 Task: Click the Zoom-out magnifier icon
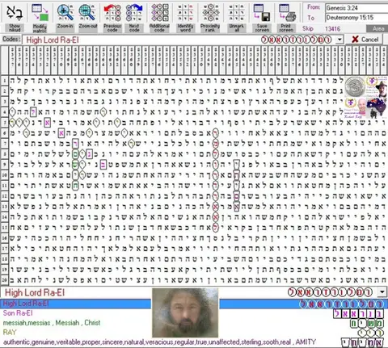pos(87,12)
